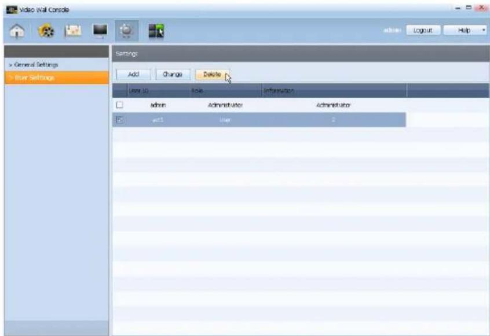Open the Home screen icon
490x336 pixels.
tap(17, 31)
